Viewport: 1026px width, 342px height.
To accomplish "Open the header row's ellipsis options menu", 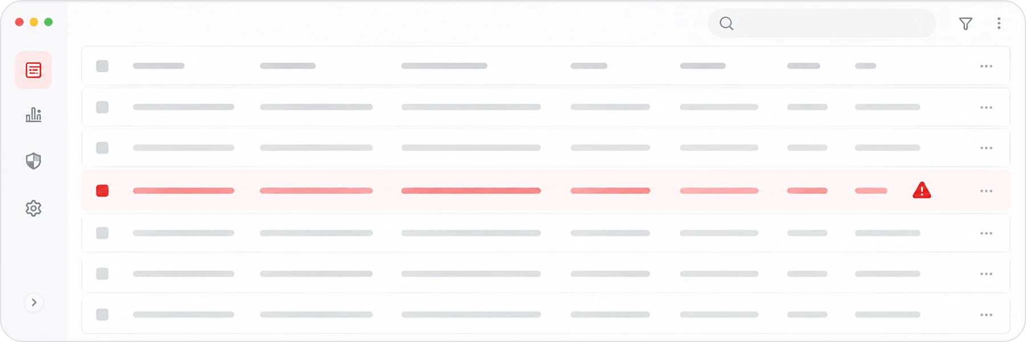I will pos(986,66).
